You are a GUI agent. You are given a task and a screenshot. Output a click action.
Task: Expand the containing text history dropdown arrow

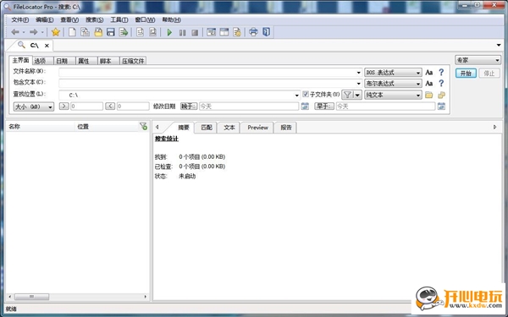[x=359, y=84]
